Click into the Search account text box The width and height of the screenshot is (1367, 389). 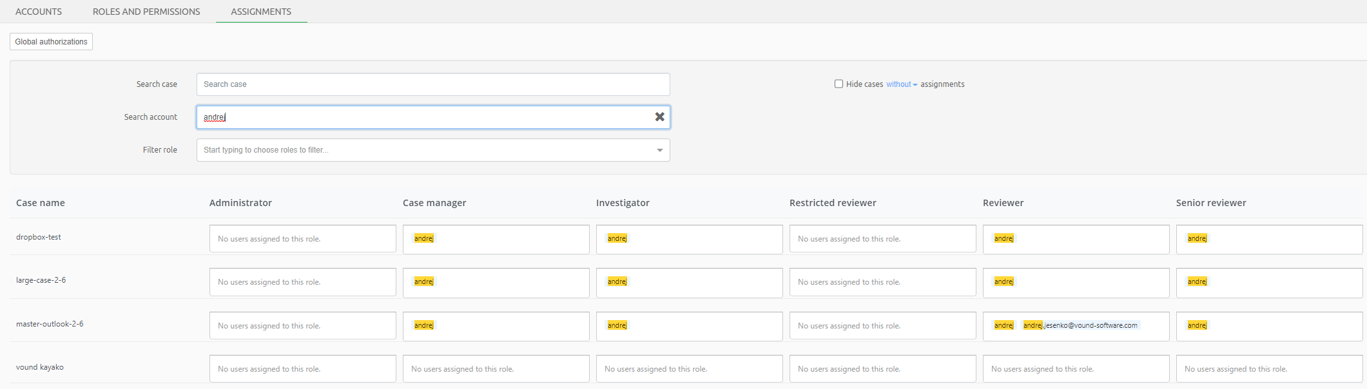425,117
